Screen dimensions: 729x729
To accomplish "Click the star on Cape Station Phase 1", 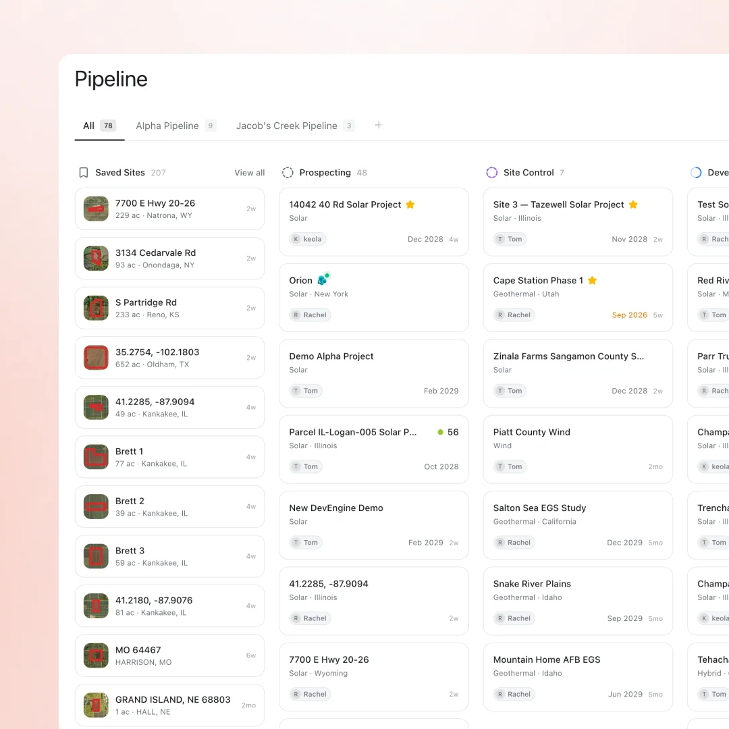I will 593,280.
